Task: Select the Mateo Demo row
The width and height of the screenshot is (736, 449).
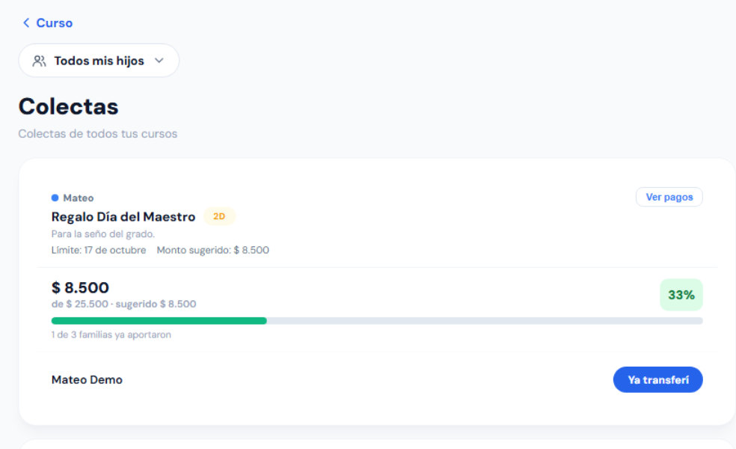Action: pos(377,379)
